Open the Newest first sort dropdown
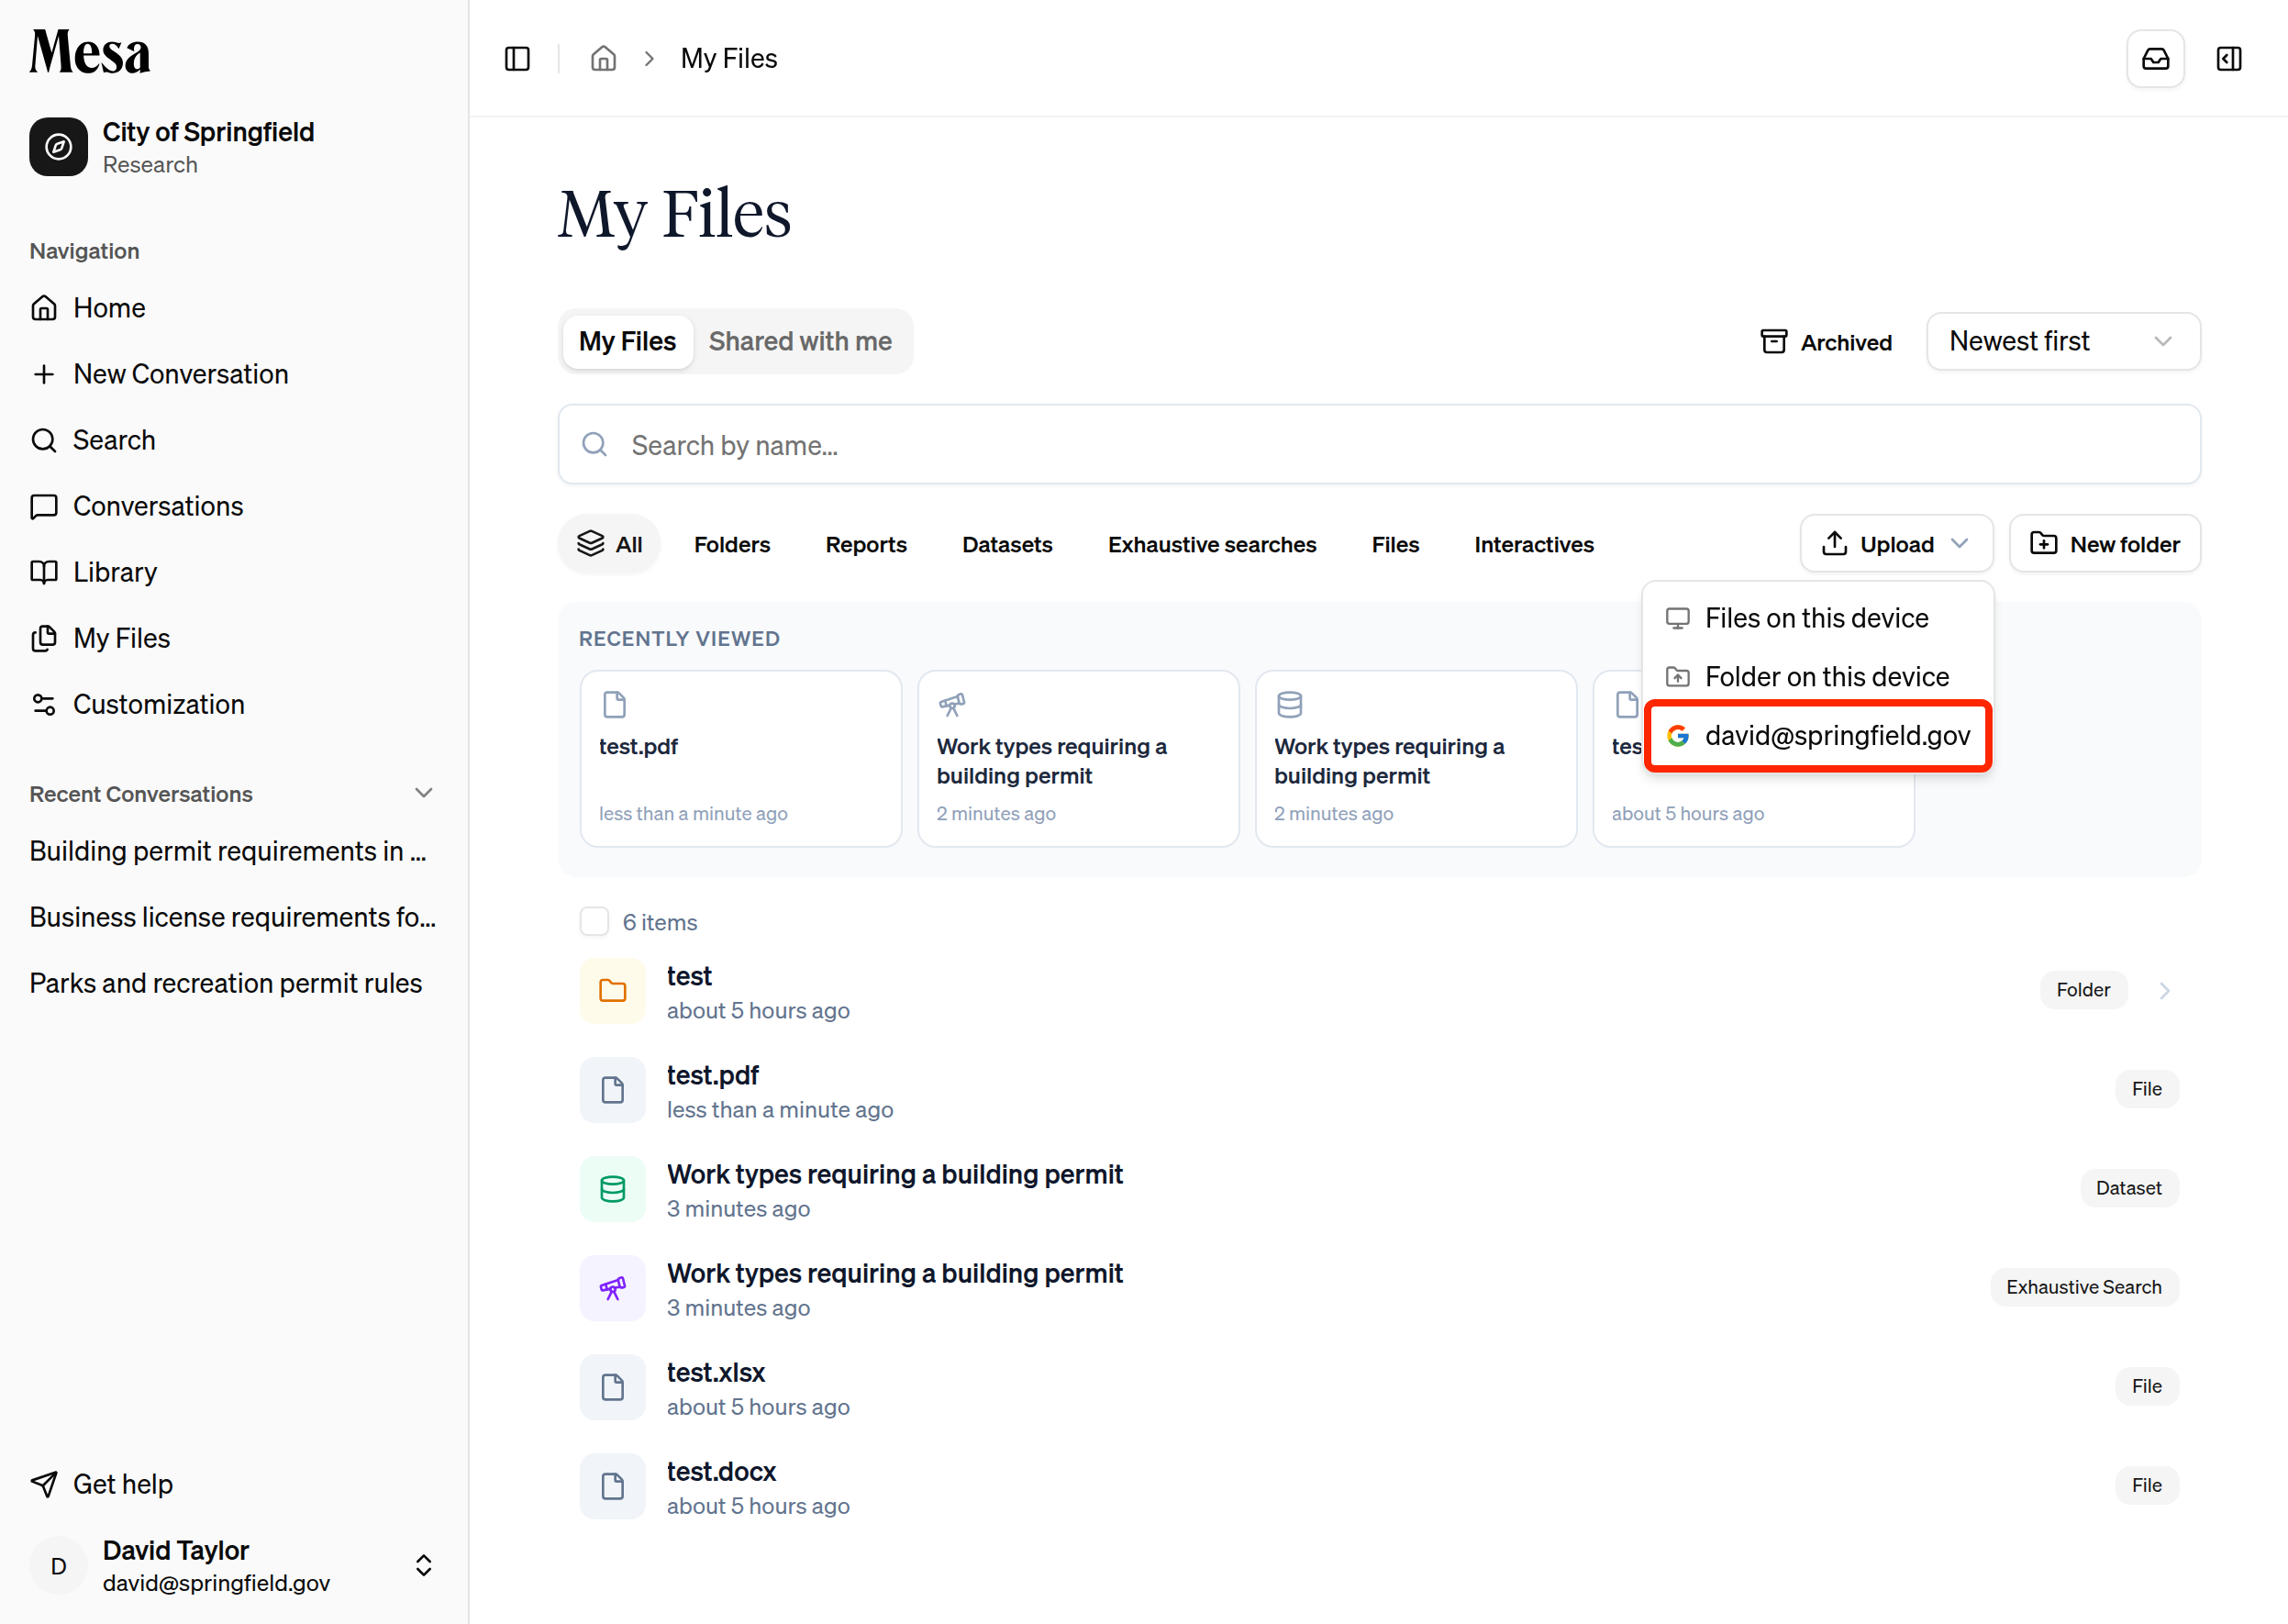The height and width of the screenshot is (1624, 2288). coord(2063,341)
